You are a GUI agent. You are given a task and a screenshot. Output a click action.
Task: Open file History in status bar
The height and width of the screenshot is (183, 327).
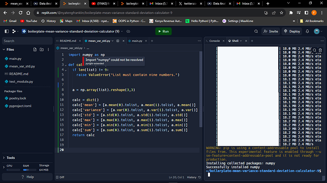pyautogui.click(x=194, y=177)
